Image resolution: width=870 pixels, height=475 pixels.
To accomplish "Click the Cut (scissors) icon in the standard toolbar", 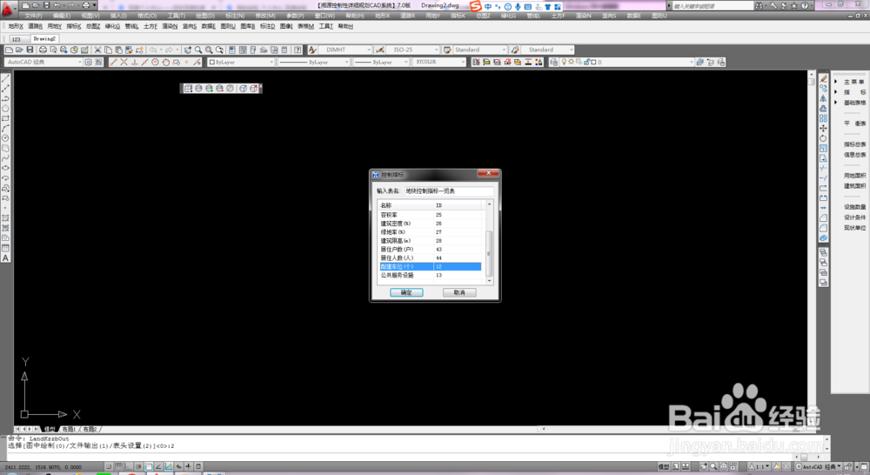I will click(x=97, y=50).
